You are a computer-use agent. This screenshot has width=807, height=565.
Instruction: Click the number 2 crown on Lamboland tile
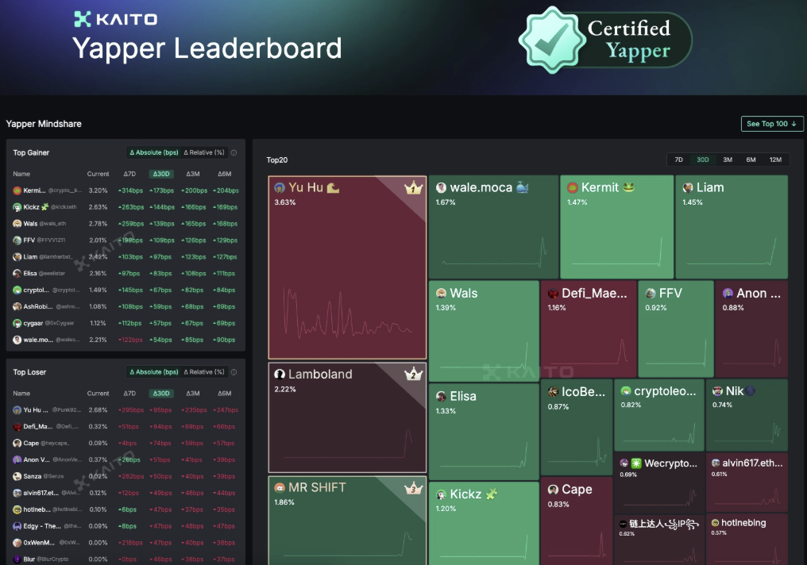pos(413,375)
